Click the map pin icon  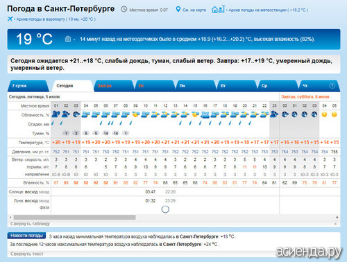[178, 10]
